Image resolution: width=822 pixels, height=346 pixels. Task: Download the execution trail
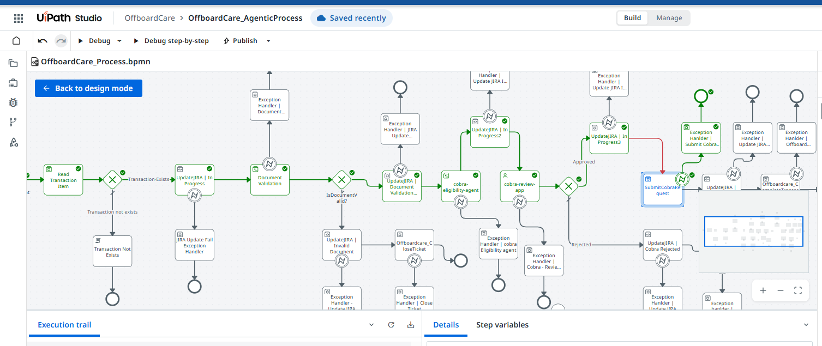[411, 325]
